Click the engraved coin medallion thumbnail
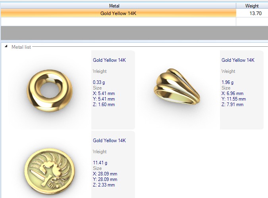 point(50,171)
